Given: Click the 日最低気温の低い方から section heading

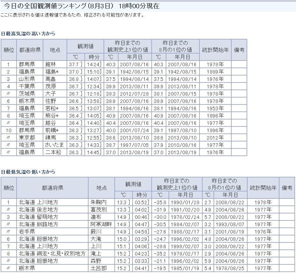Looking at the screenshot, I should click(28, 172).
